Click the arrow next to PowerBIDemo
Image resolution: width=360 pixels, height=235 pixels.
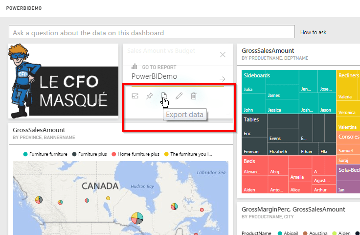pos(222,78)
